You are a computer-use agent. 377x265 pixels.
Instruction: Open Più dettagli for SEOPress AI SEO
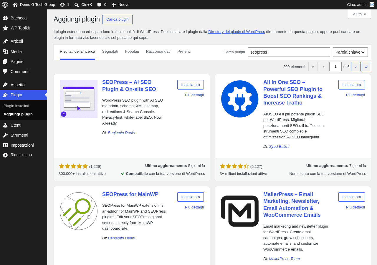pyautogui.click(x=194, y=95)
